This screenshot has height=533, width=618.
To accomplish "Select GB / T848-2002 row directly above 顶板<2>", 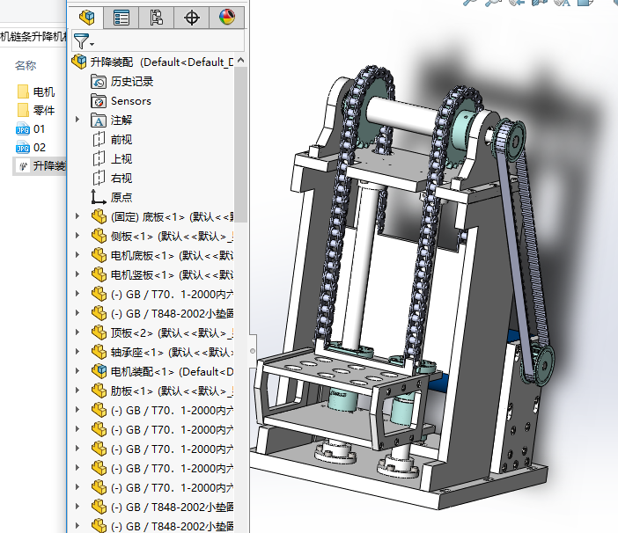I will (x=172, y=313).
